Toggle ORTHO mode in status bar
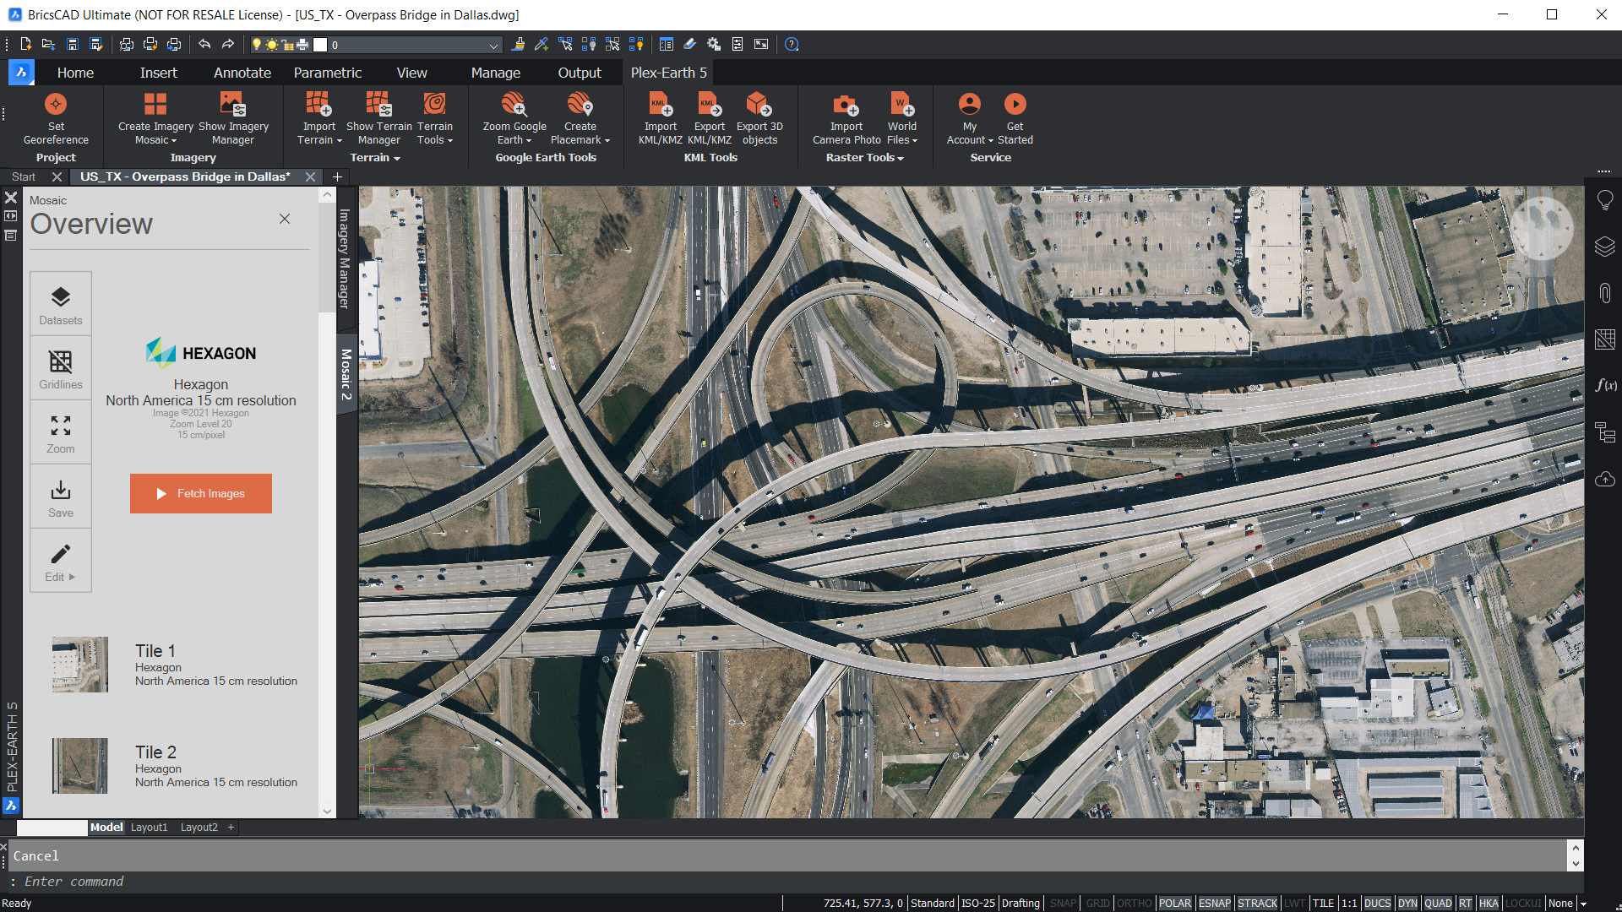1622x912 pixels. tap(1134, 903)
